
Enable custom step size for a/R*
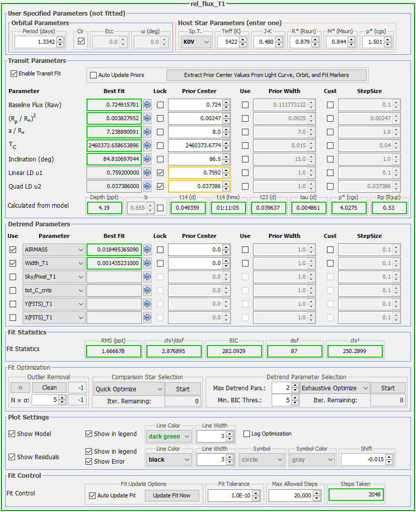(330, 132)
